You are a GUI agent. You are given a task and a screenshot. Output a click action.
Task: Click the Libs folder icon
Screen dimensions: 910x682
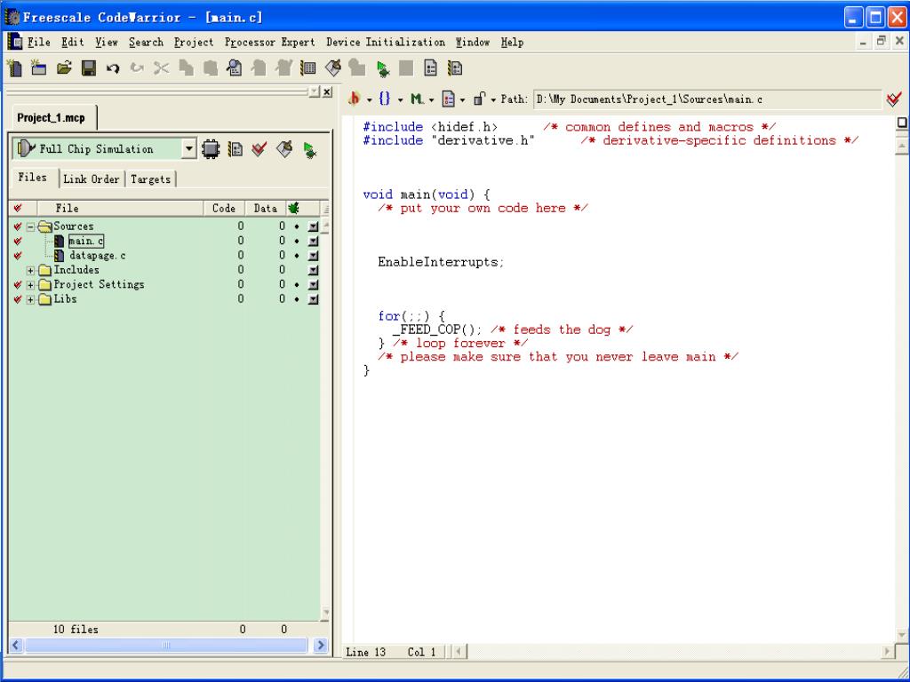[x=45, y=299]
